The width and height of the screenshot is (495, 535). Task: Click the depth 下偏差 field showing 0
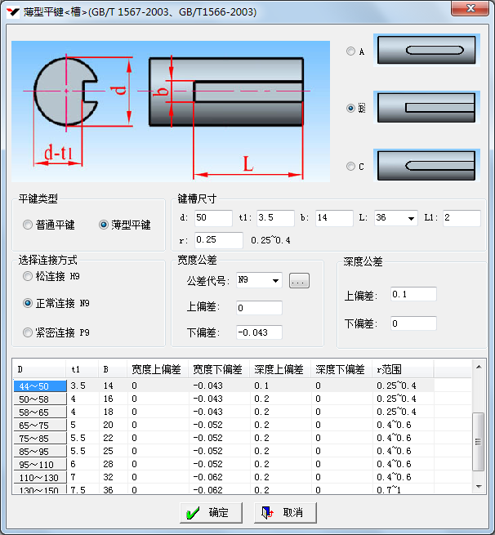coord(414,323)
